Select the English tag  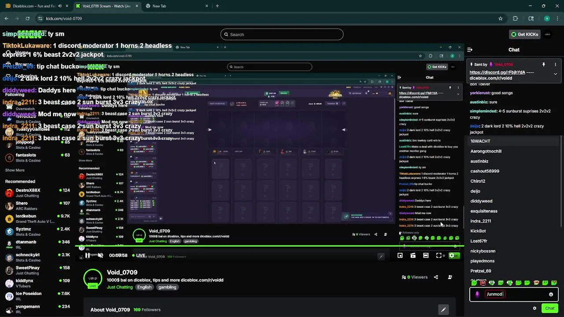click(144, 287)
